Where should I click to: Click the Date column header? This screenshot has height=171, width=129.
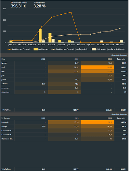(x=3, y=59)
